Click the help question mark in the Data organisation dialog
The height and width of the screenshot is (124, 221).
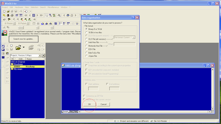pos(133,18)
